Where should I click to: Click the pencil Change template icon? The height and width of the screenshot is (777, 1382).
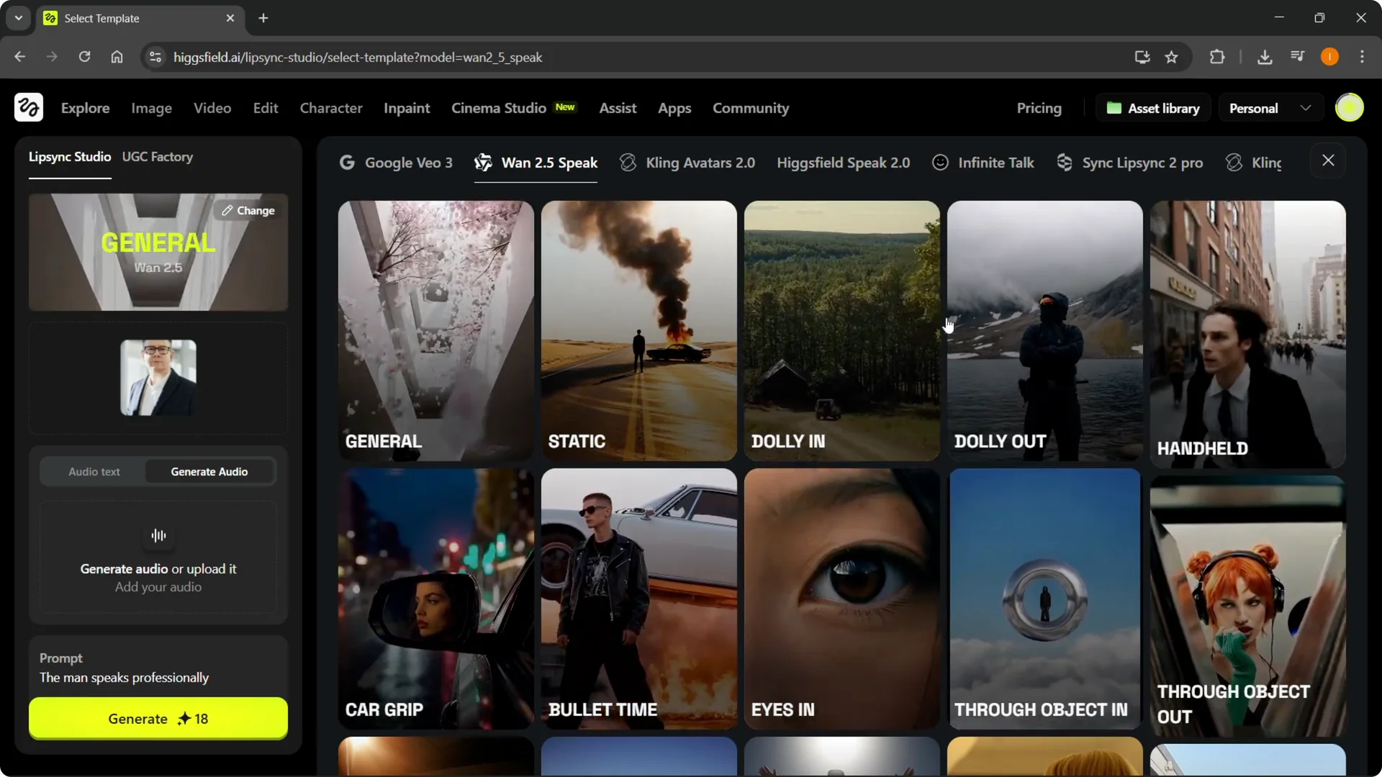pos(227,210)
